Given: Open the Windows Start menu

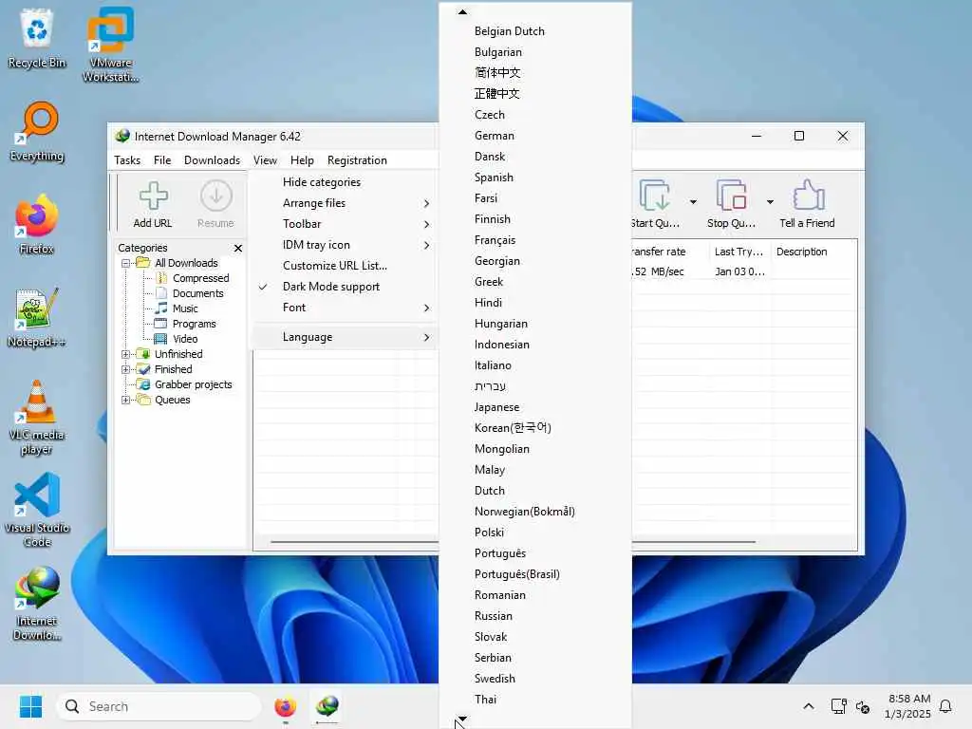Looking at the screenshot, I should (x=30, y=706).
